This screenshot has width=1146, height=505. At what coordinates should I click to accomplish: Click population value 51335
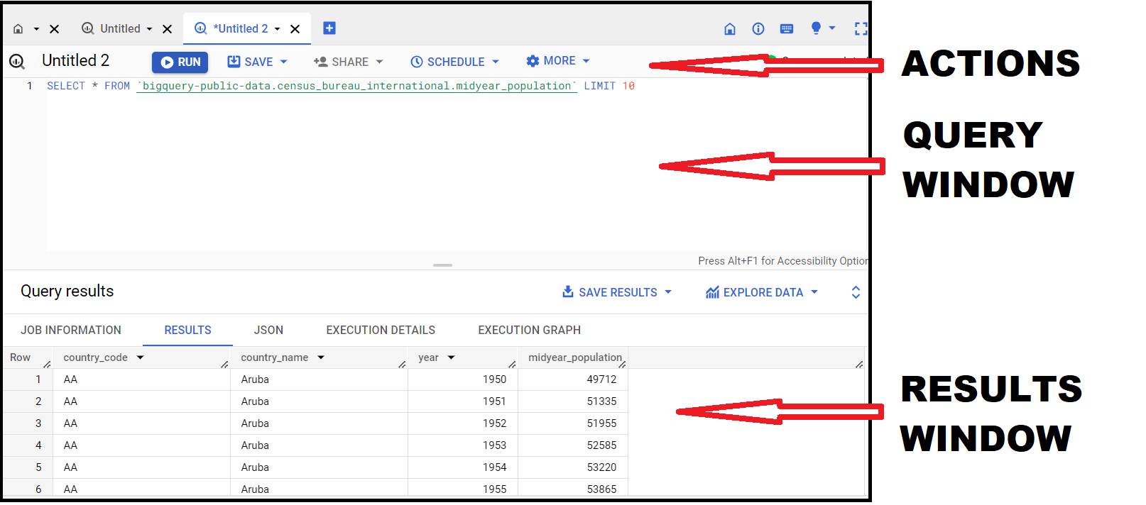(601, 401)
